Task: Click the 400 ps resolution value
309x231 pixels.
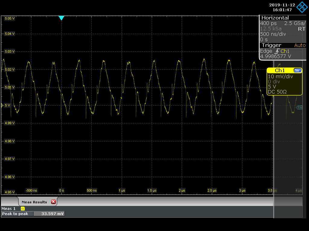Action: [x=268, y=23]
